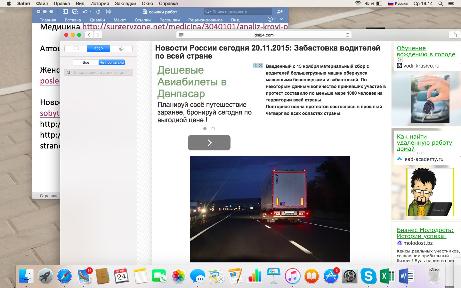This screenshot has height=288, width=461.
Task: Open the Bookmarks tab in Safari sidebar
Action: [76, 49]
